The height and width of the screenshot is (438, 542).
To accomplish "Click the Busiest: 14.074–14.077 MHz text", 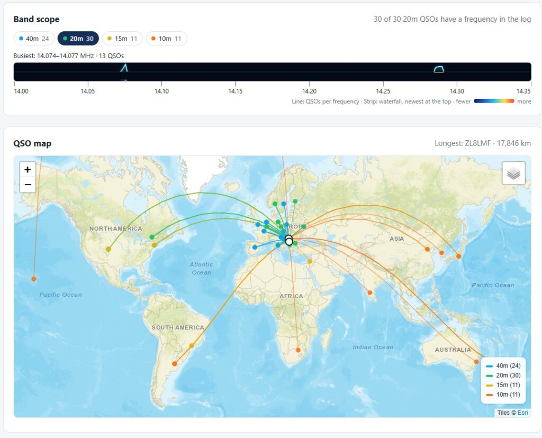I will point(68,56).
